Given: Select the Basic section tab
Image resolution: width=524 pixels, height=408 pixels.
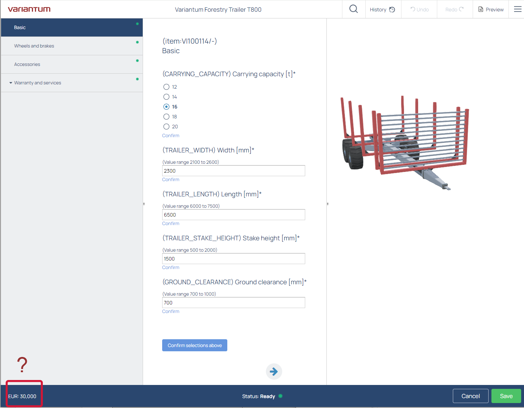Looking at the screenshot, I should point(72,27).
